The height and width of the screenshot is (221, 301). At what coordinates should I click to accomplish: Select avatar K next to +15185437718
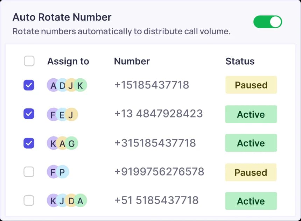(x=80, y=85)
